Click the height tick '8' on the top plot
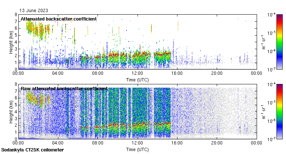Image resolution: width=286 pixels, height=154 pixels. [x=16, y=15]
